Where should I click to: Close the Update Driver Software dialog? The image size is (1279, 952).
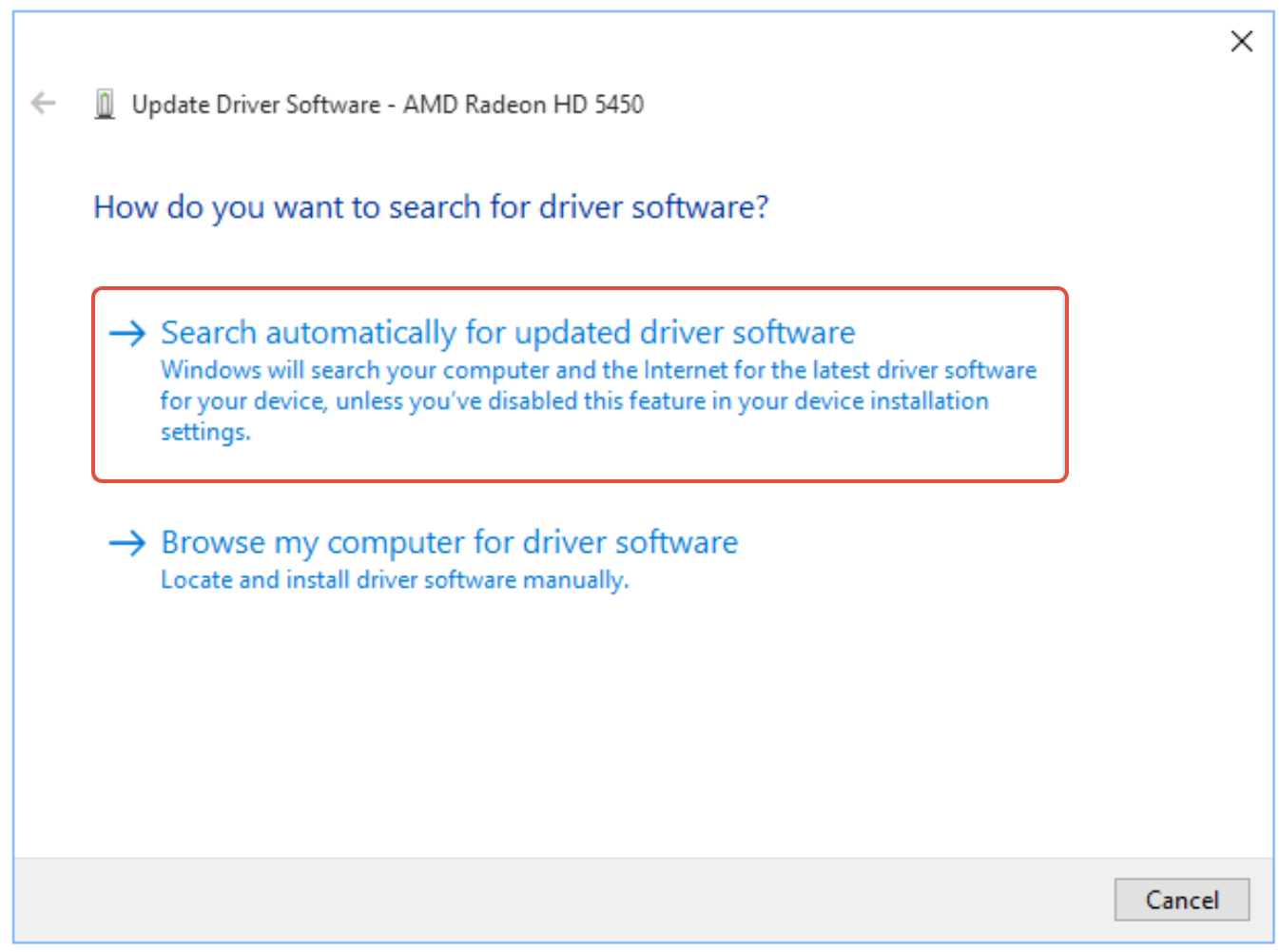(1241, 41)
